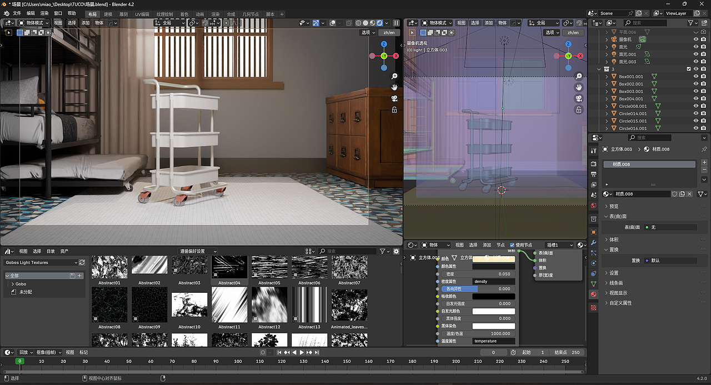Open the Object Data properties green triangle icon
Image resolution: width=711 pixels, height=385 pixels.
click(593, 284)
